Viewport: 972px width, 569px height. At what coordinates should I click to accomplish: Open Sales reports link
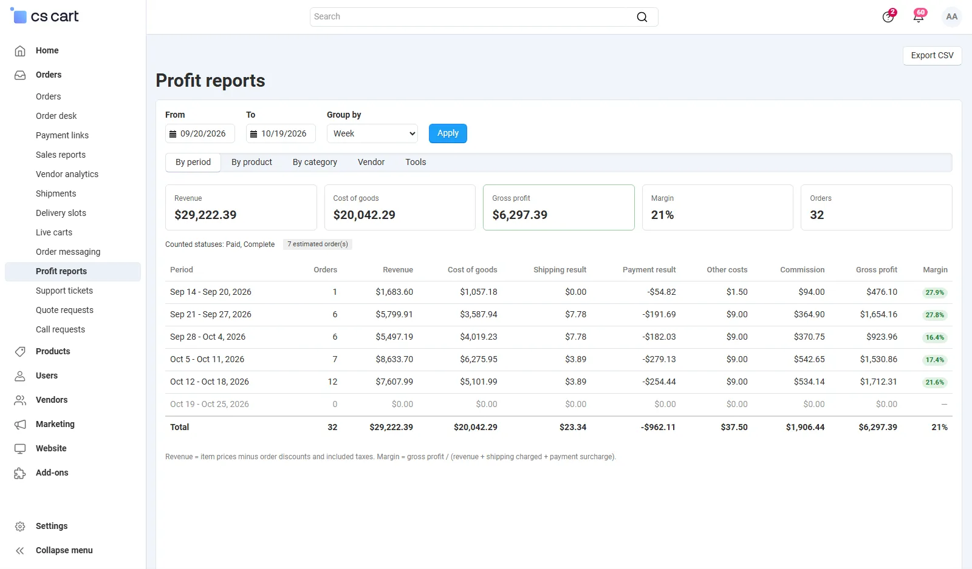click(61, 155)
